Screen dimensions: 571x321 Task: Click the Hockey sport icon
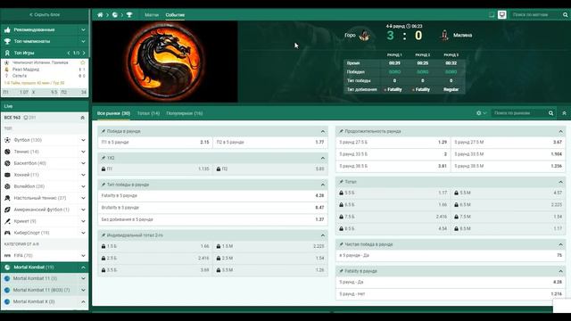7,175
